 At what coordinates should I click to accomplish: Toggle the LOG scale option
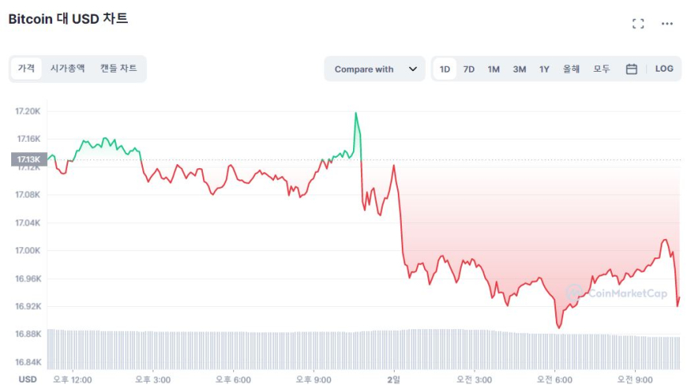(x=664, y=69)
